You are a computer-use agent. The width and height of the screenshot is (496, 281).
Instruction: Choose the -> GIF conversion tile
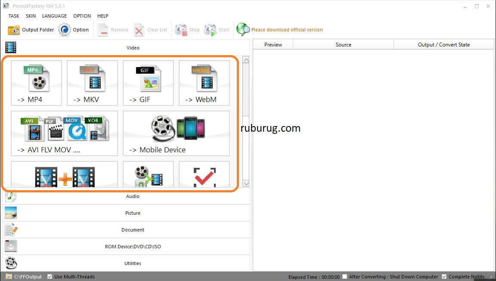pos(149,83)
